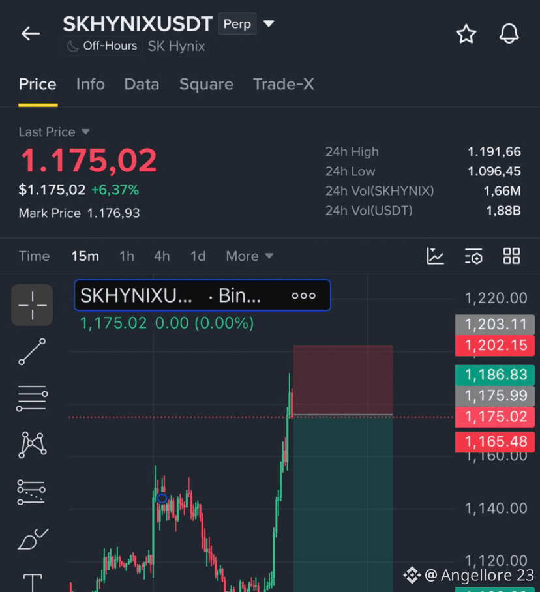
Task: Tap the Off-Hours status badge
Action: [x=102, y=46]
